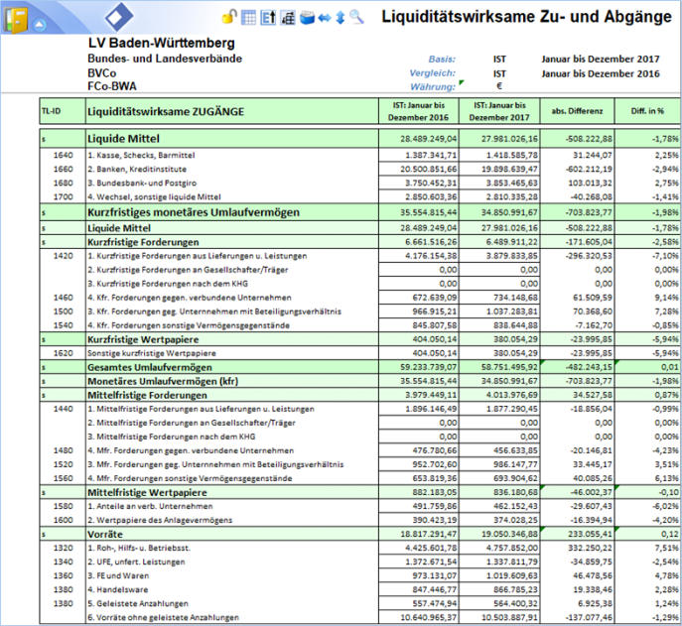Open the Basis IST selector
The width and height of the screenshot is (682, 626).
point(498,59)
